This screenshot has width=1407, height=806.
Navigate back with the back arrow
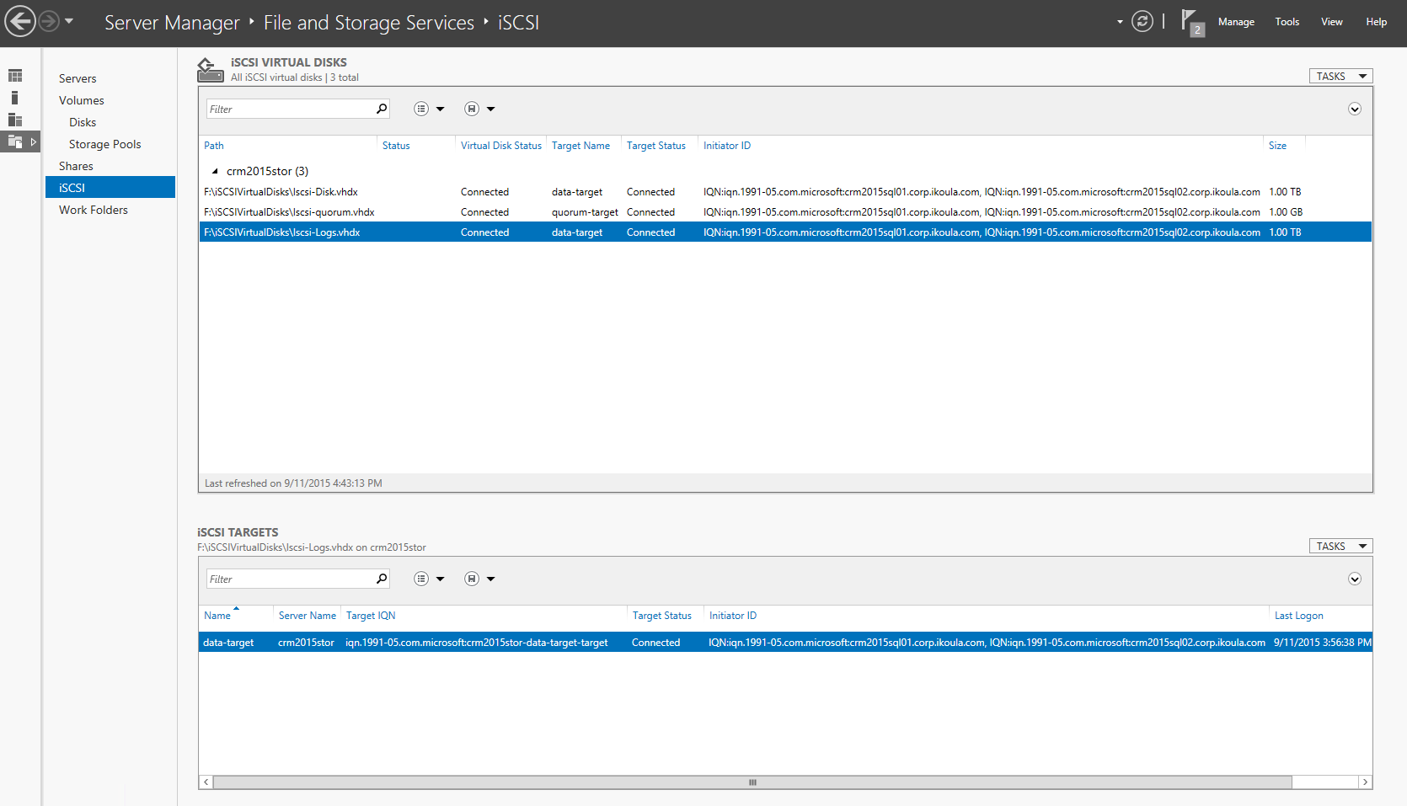[20, 21]
